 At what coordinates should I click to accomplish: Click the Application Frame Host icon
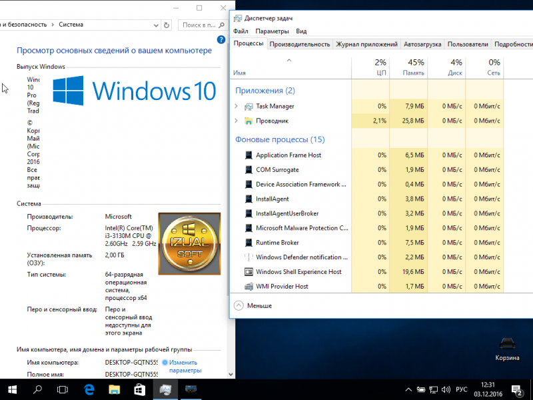click(x=249, y=155)
